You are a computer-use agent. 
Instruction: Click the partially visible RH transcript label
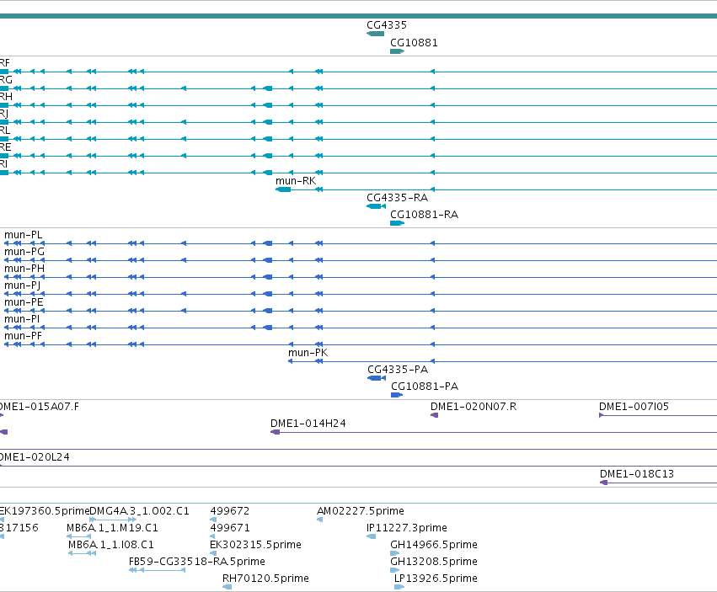6,97
